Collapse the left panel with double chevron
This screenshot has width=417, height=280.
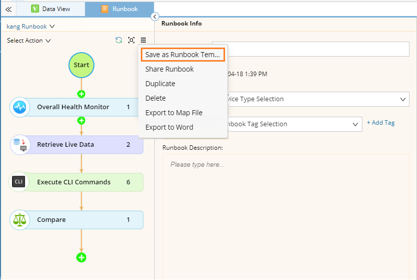9,9
